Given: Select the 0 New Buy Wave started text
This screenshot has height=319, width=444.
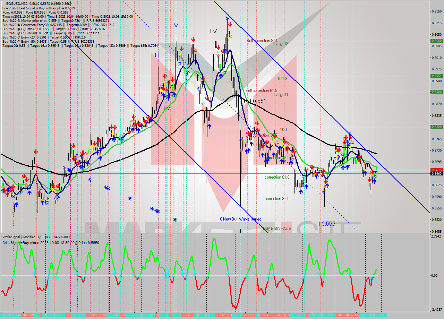Looking at the screenshot, I should point(241,219).
